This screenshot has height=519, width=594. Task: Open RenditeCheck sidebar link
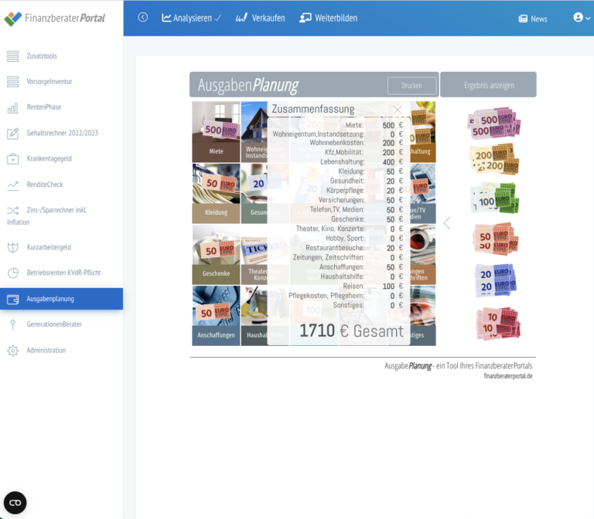[45, 185]
